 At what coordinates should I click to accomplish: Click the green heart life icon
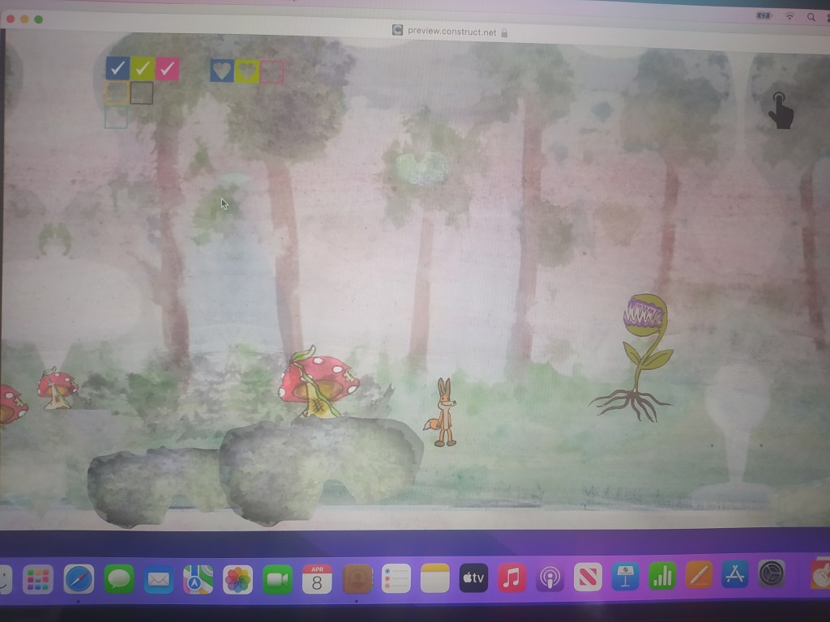[246, 72]
